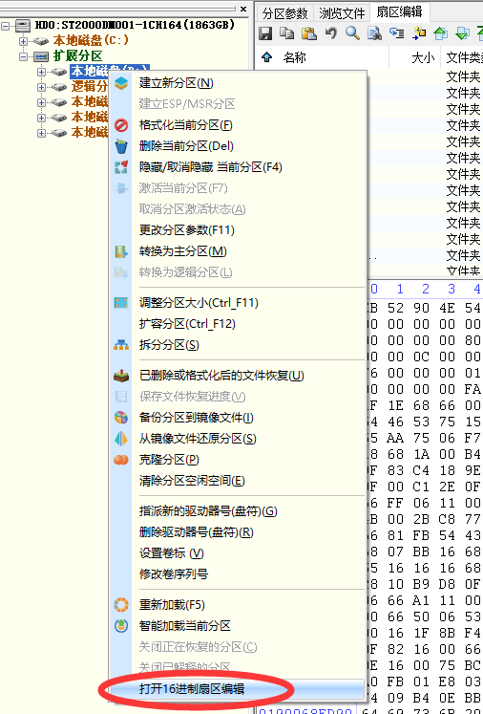
Task: Select the 扇区编辑 tab
Action: click(x=399, y=11)
